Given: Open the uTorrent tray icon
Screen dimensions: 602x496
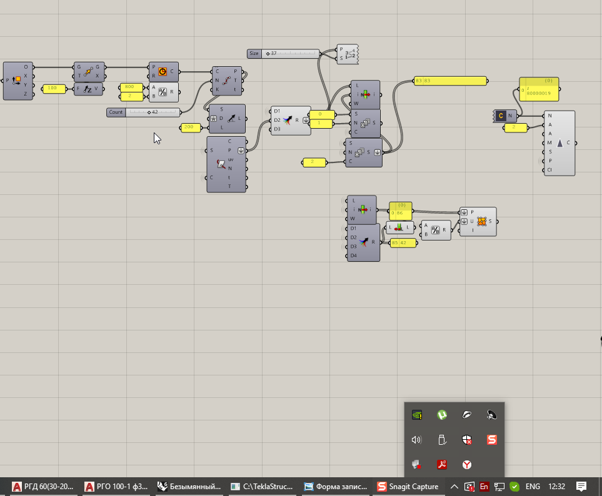Looking at the screenshot, I should pos(442,415).
